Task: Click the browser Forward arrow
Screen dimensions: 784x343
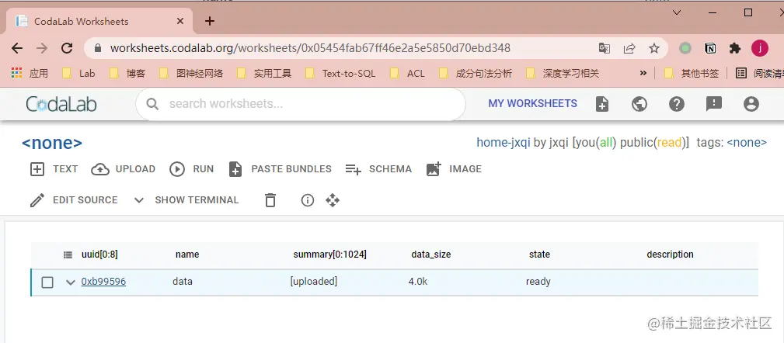Action: (42, 48)
